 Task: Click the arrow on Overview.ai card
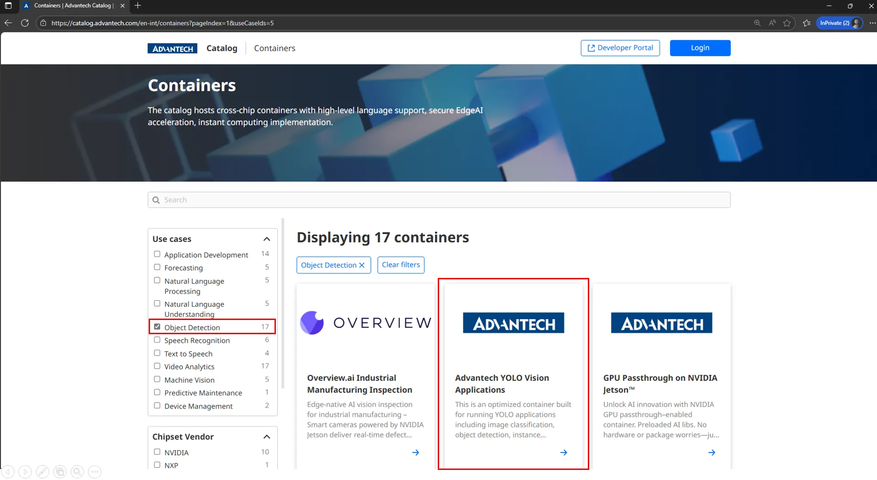click(415, 453)
